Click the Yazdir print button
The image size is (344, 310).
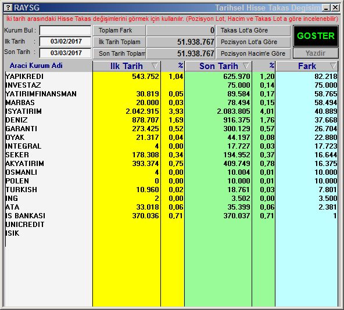[316, 53]
